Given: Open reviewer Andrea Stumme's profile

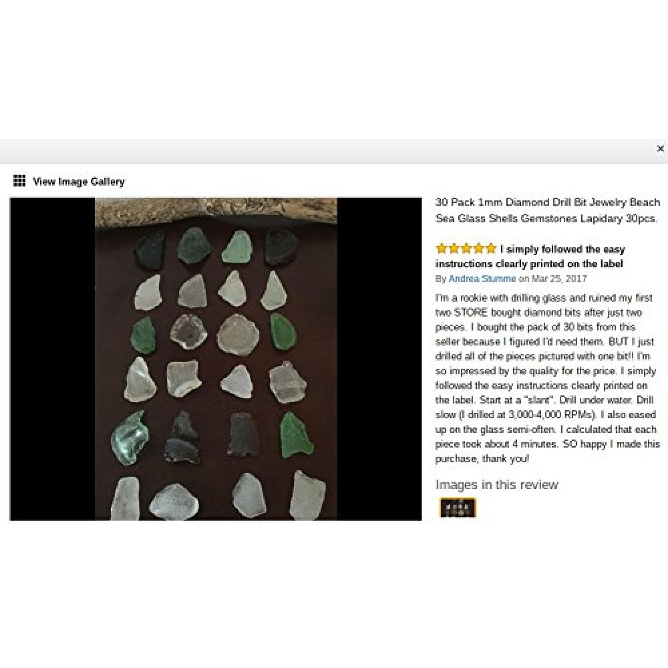Looking at the screenshot, I should (x=482, y=279).
